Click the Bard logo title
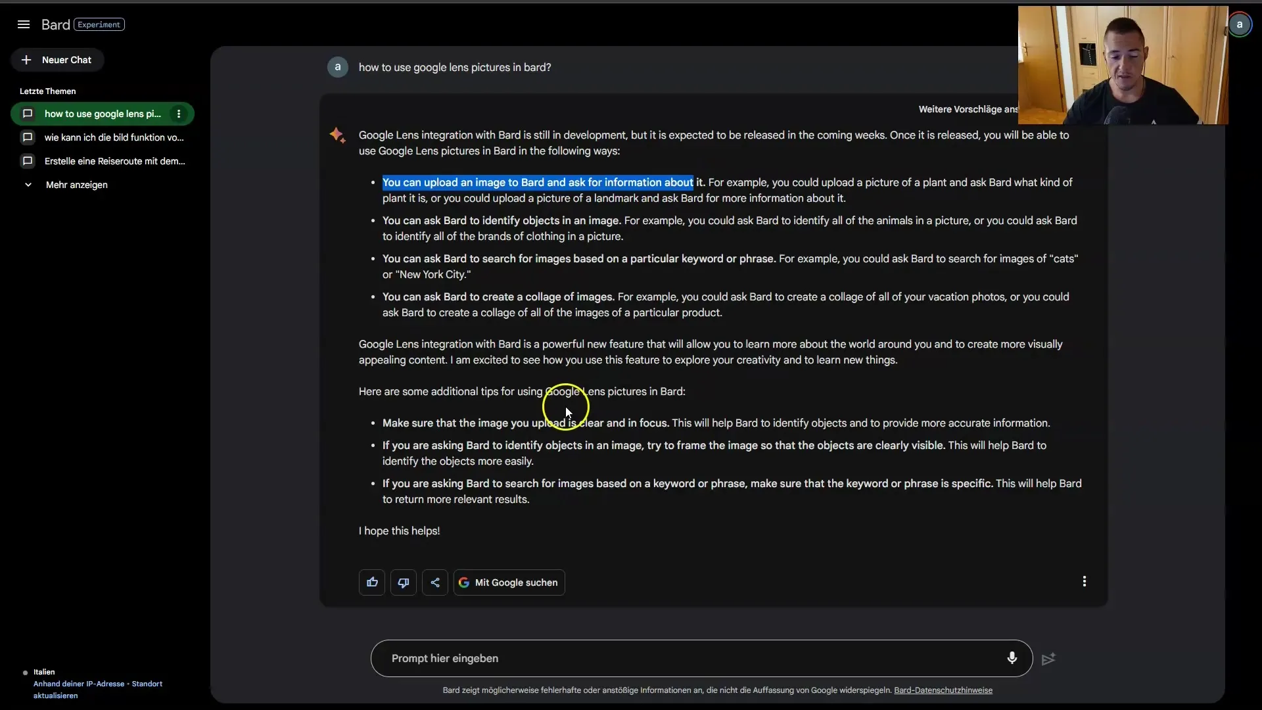 [55, 24]
